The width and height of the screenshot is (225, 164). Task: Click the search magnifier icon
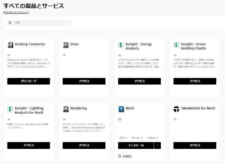coord(10,23)
